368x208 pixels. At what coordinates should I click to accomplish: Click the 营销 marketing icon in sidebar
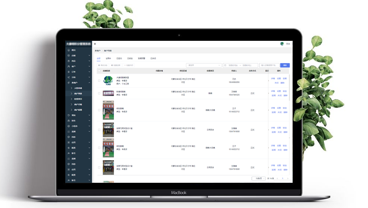point(69,115)
